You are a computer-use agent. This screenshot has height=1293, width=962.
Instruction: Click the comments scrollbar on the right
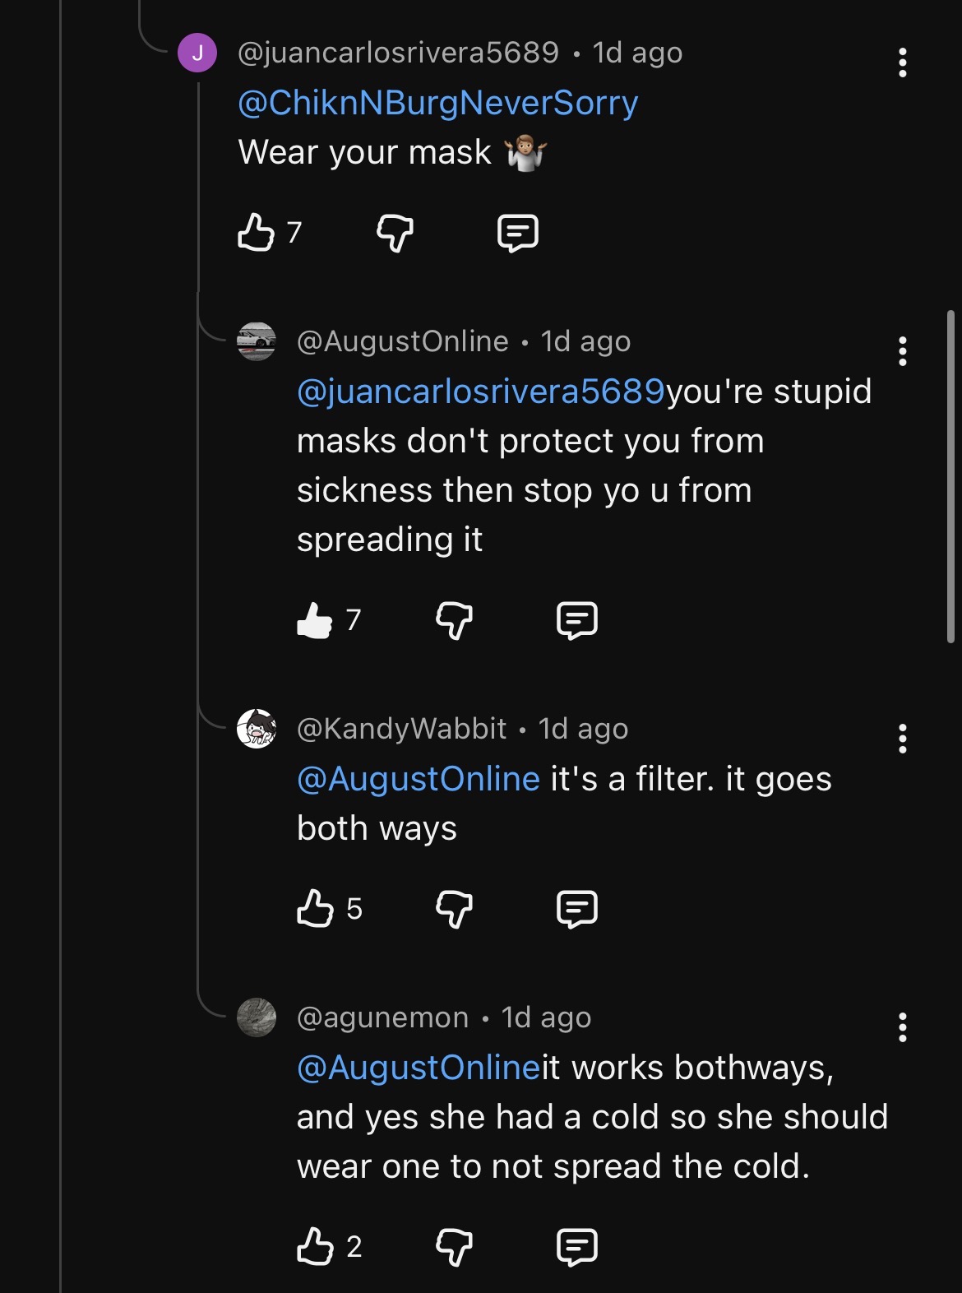coord(950,476)
